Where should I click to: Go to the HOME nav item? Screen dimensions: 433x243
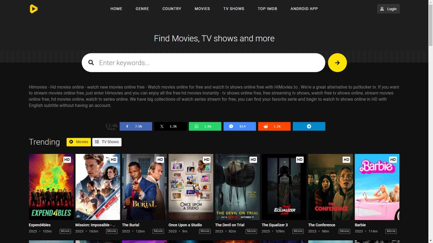[116, 9]
